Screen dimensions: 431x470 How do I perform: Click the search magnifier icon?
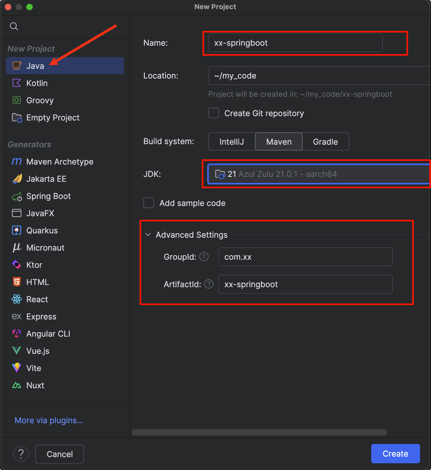coord(14,26)
